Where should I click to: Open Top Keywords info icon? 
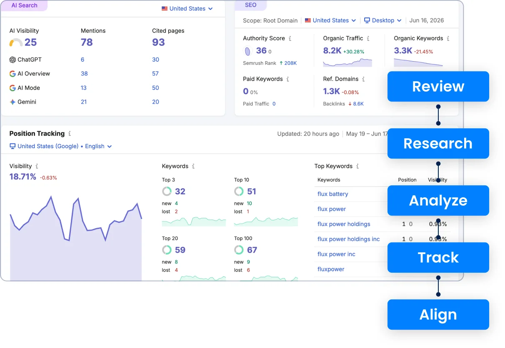point(357,166)
